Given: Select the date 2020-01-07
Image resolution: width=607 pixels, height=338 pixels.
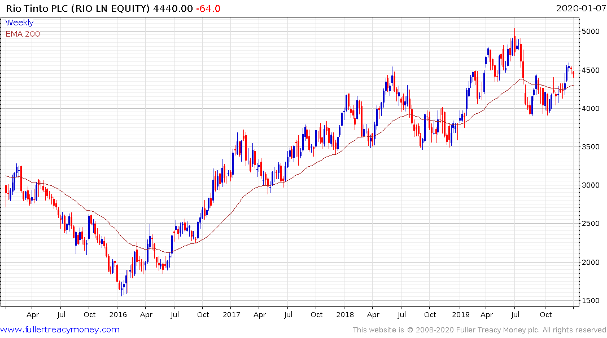Looking at the screenshot, I should pos(581,8).
